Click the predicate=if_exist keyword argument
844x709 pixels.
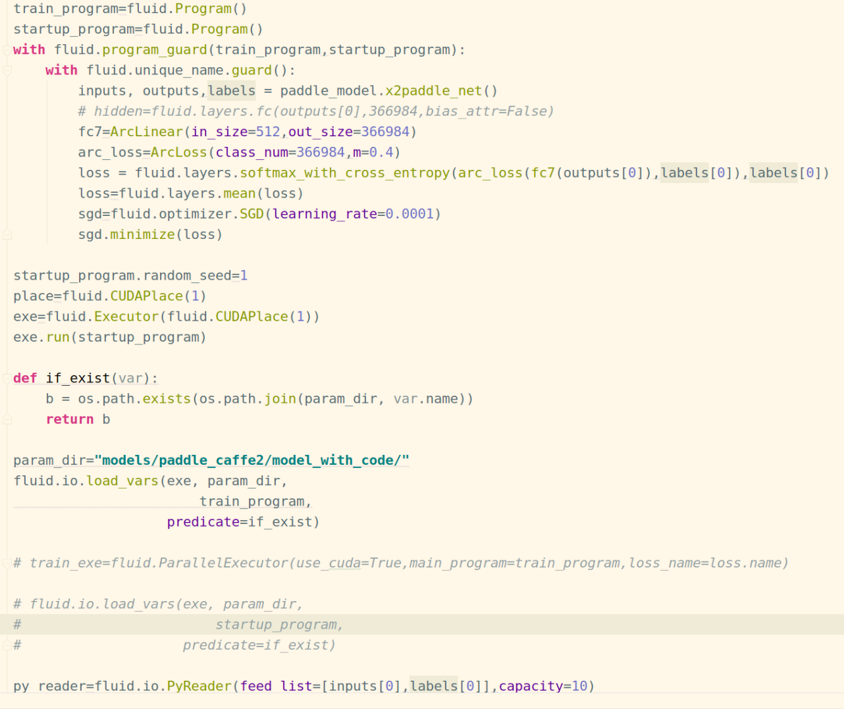coord(240,521)
